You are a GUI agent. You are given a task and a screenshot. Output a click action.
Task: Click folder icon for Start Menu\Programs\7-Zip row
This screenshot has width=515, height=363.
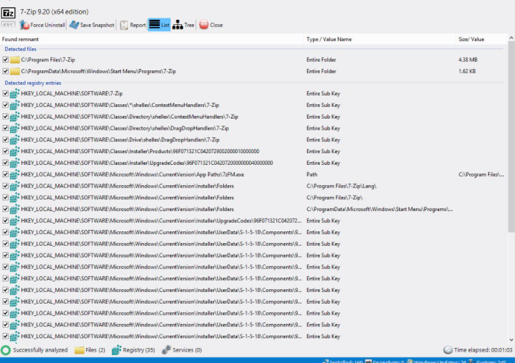pos(14,71)
